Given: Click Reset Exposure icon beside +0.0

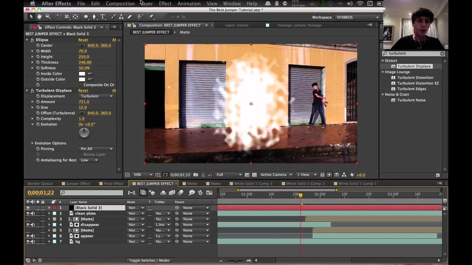Looking at the screenshot, I should [352, 175].
